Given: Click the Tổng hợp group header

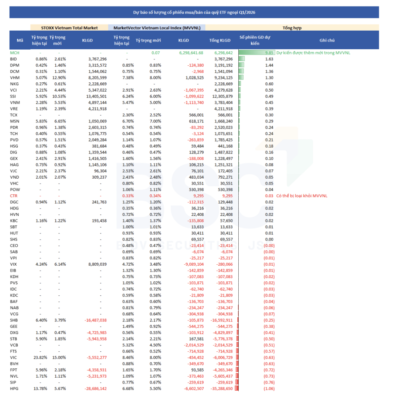Looking at the screenshot, I should 292,28.
